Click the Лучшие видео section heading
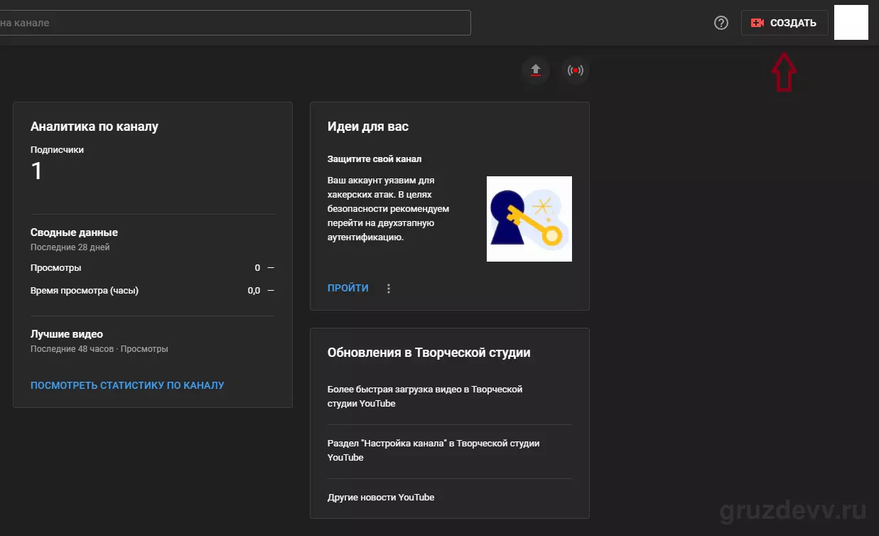The height and width of the screenshot is (536, 879). click(67, 334)
